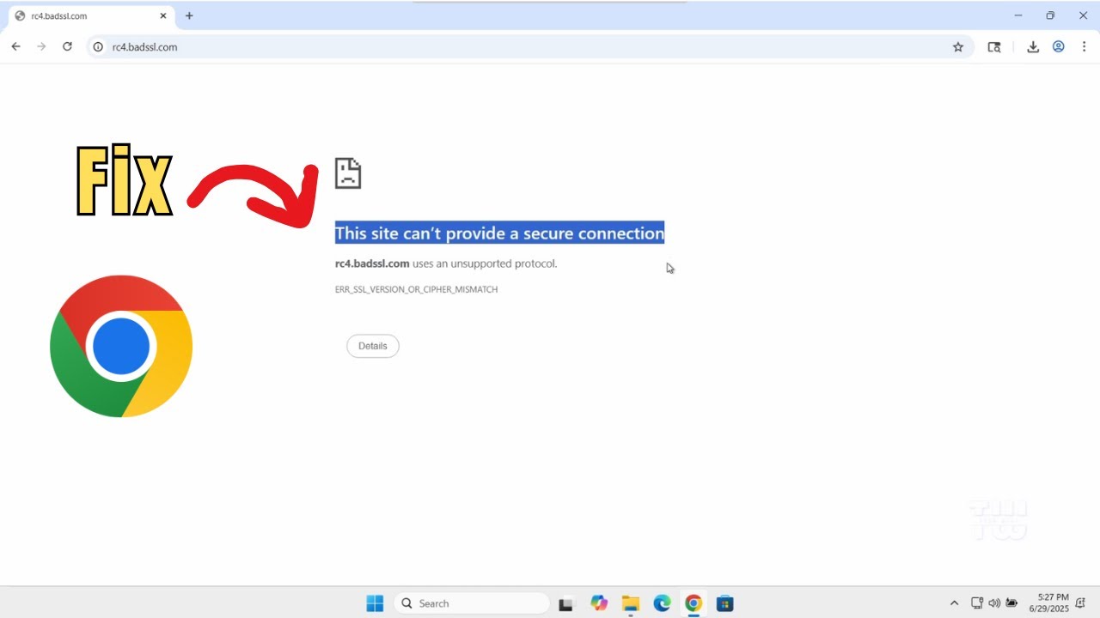This screenshot has width=1100, height=618.
Task: Minimize the Chrome window
Action: pyautogui.click(x=1018, y=15)
